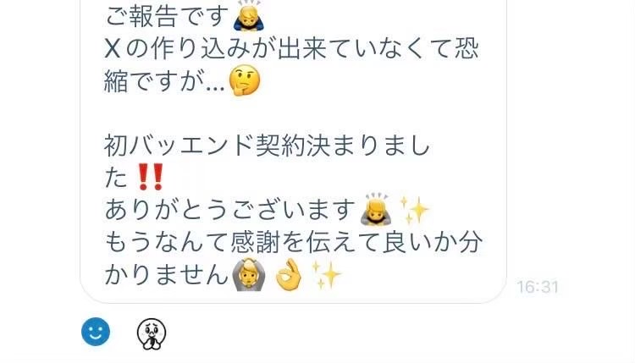Image resolution: width=635 pixels, height=363 pixels.
Task: Click the red double exclamation emoji
Action: 150,177
